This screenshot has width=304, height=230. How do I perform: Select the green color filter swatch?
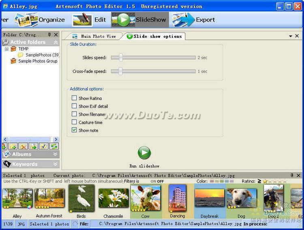coord(222,181)
